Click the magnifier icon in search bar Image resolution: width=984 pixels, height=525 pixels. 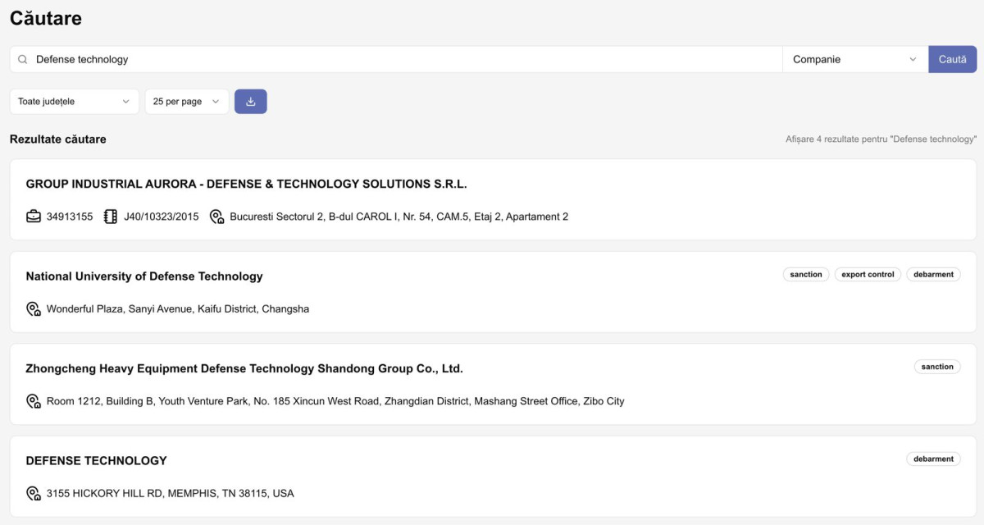(23, 60)
